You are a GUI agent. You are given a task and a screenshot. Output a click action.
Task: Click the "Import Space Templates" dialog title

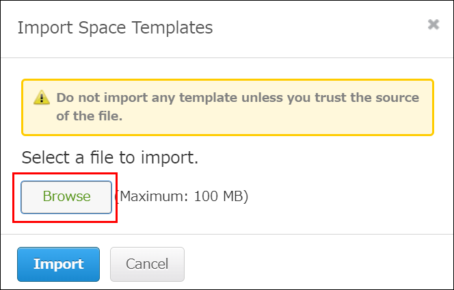point(115,28)
